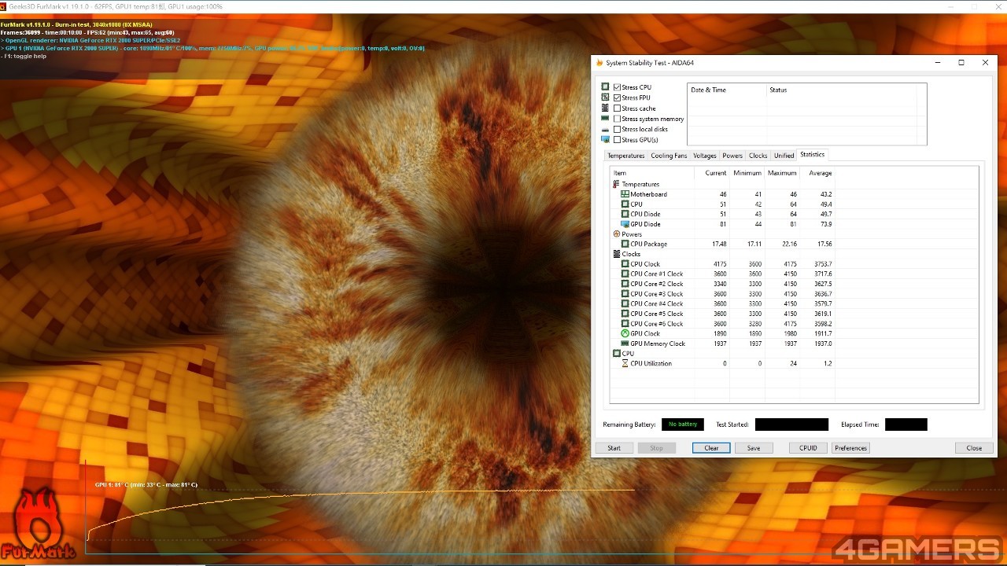Image resolution: width=1007 pixels, height=566 pixels.
Task: Click the AIDA64 flame icon in title bar
Action: [599, 63]
